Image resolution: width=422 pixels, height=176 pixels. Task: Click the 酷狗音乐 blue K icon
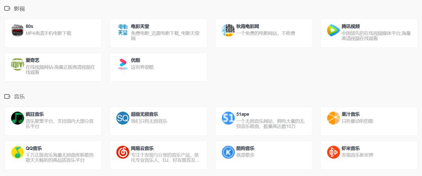228,152
